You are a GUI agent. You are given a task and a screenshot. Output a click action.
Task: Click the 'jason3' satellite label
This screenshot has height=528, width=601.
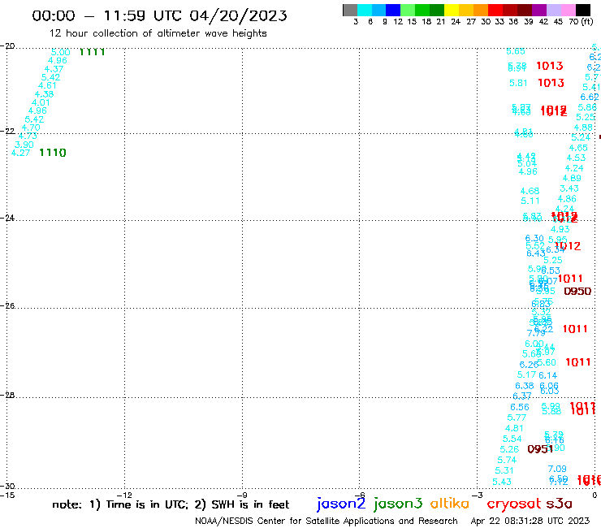pyautogui.click(x=398, y=504)
